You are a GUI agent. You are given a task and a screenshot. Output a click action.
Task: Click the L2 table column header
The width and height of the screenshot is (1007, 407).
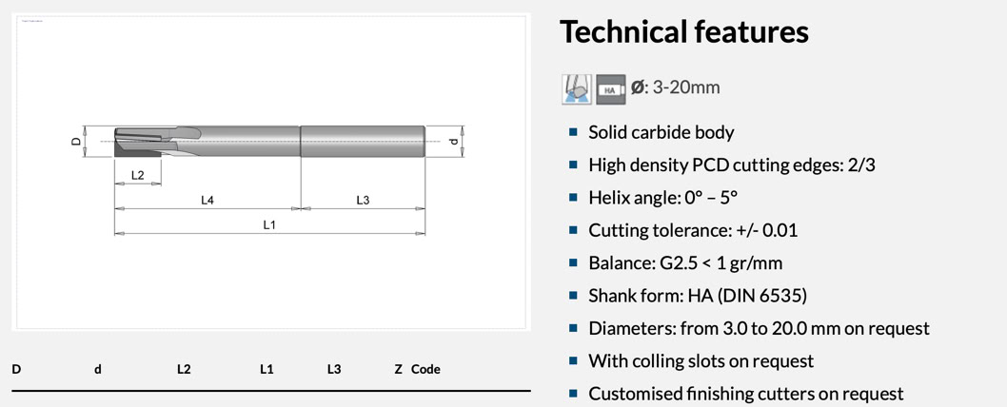coord(184,369)
